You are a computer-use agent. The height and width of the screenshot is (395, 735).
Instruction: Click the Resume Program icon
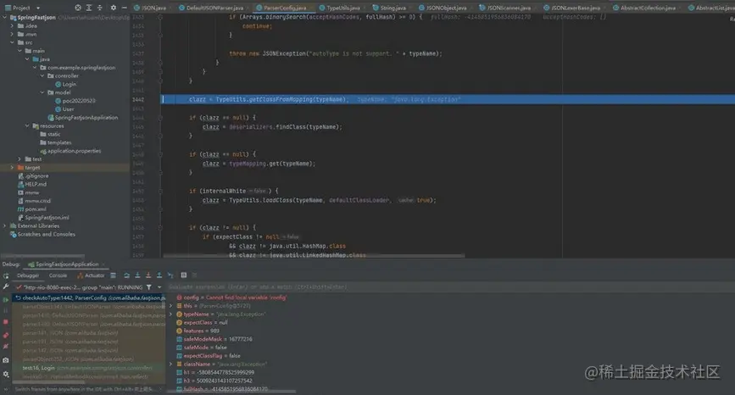(x=6, y=299)
